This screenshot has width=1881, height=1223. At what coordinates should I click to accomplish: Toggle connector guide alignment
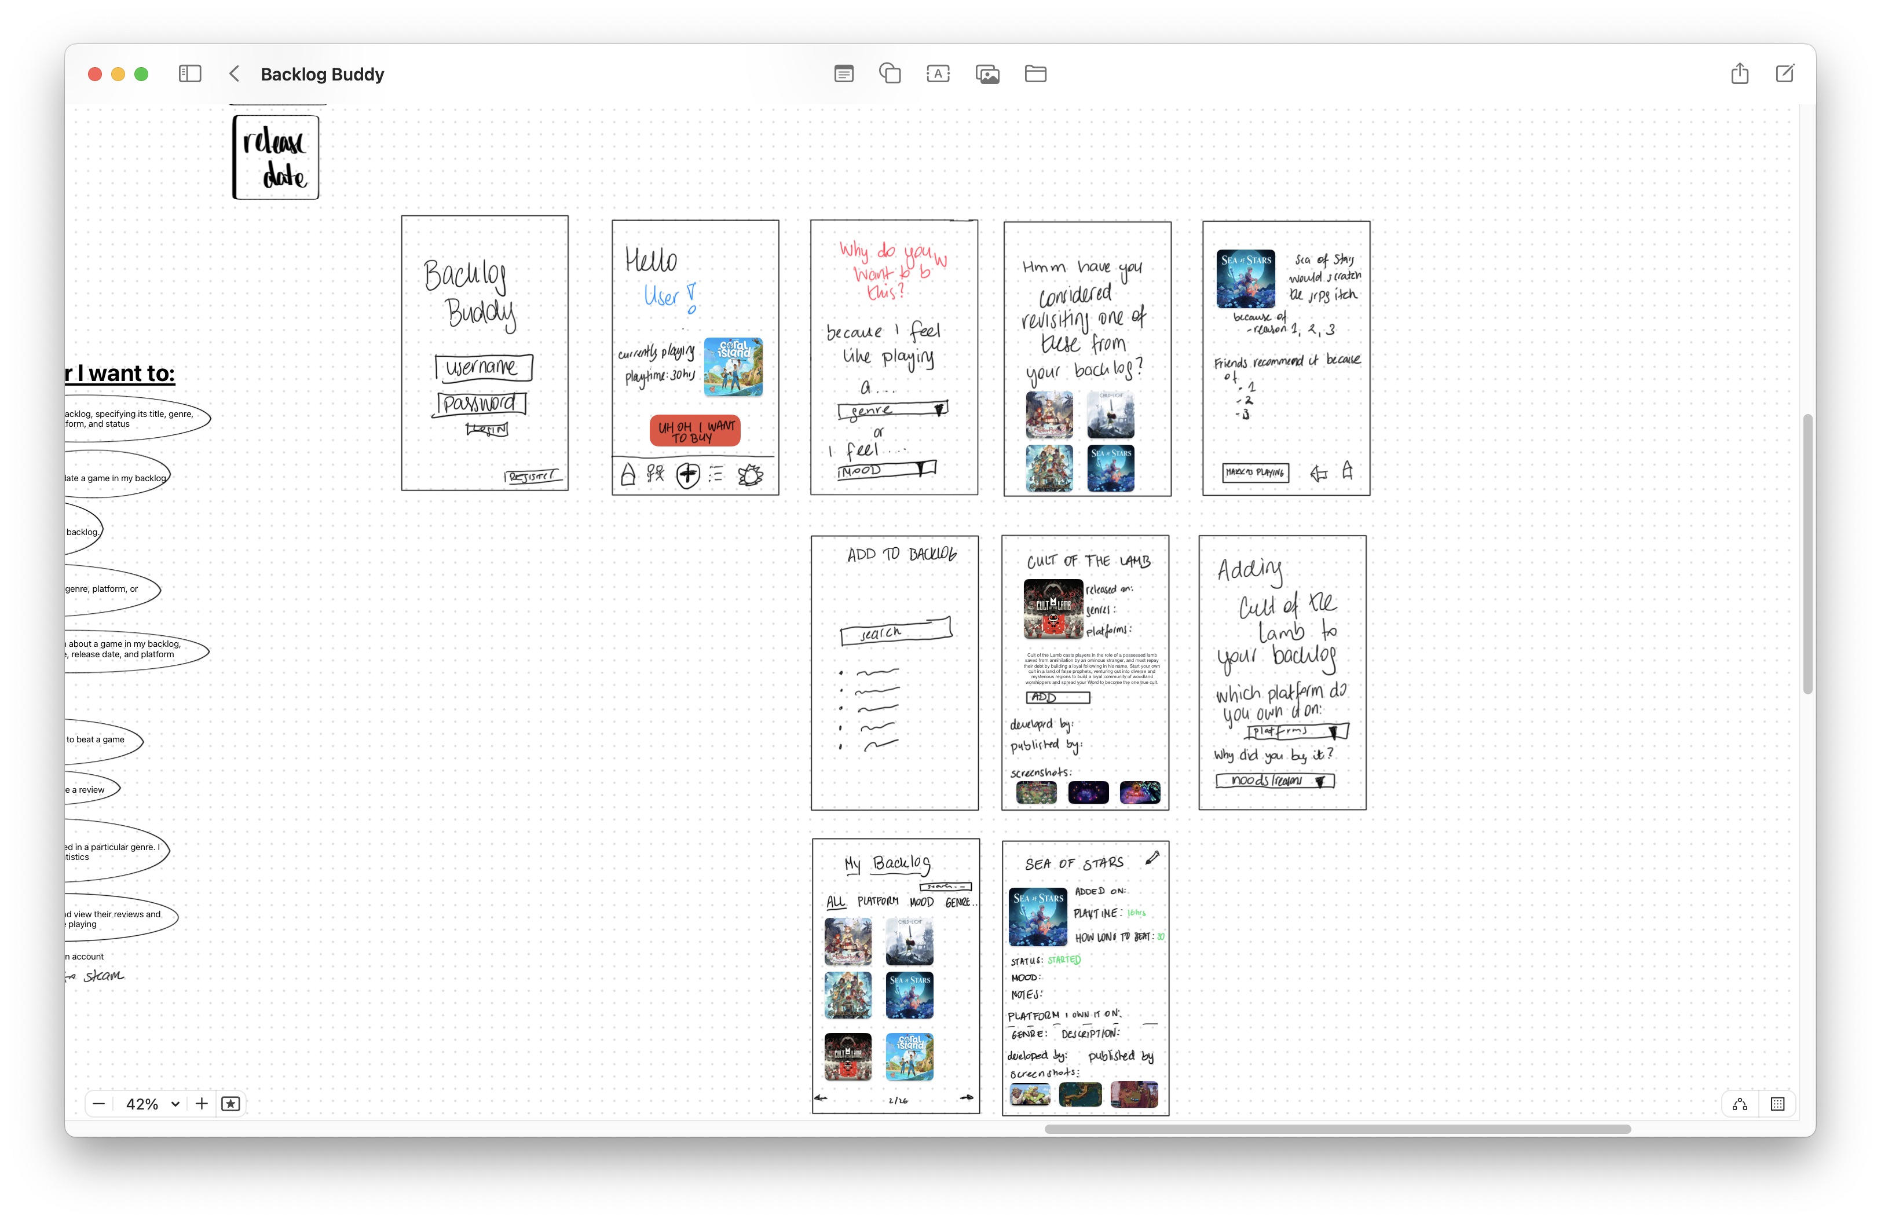(x=1740, y=1104)
